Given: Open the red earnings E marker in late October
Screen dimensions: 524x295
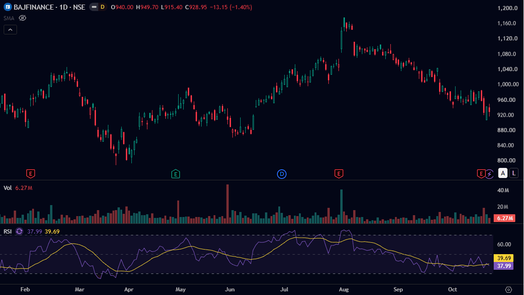Looking at the screenshot, I should tap(481, 173).
